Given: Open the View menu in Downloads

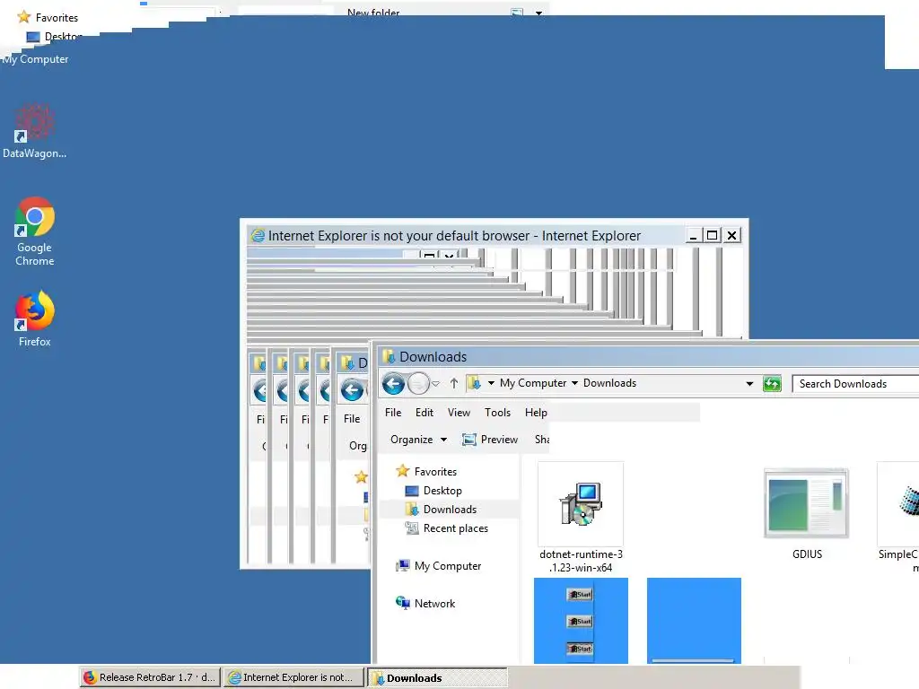Looking at the screenshot, I should (x=459, y=413).
